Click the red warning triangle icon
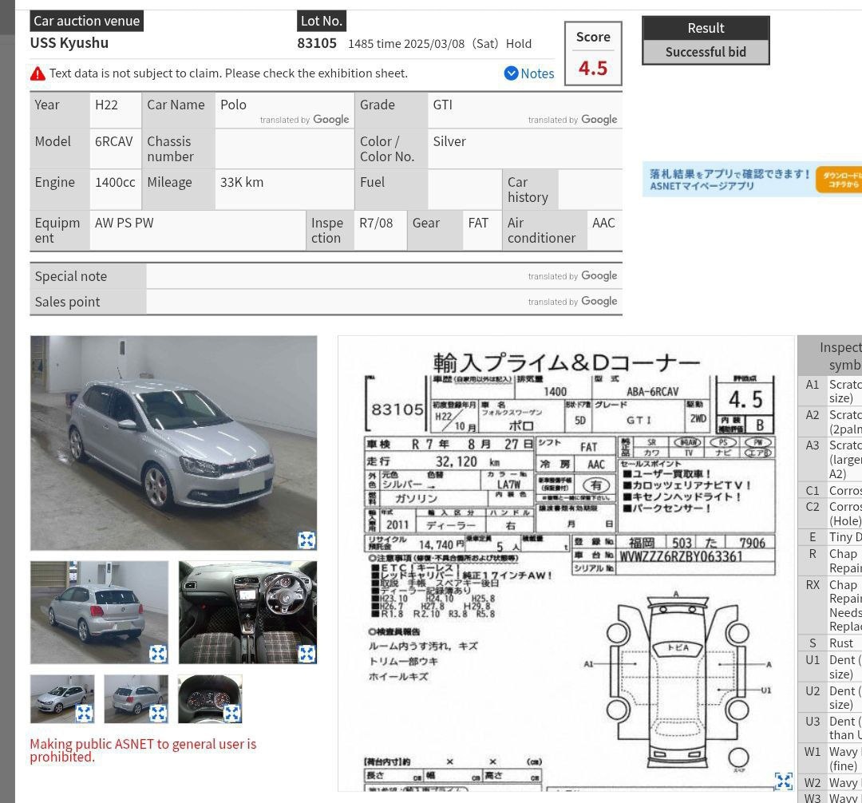This screenshot has width=862, height=803. (38, 73)
